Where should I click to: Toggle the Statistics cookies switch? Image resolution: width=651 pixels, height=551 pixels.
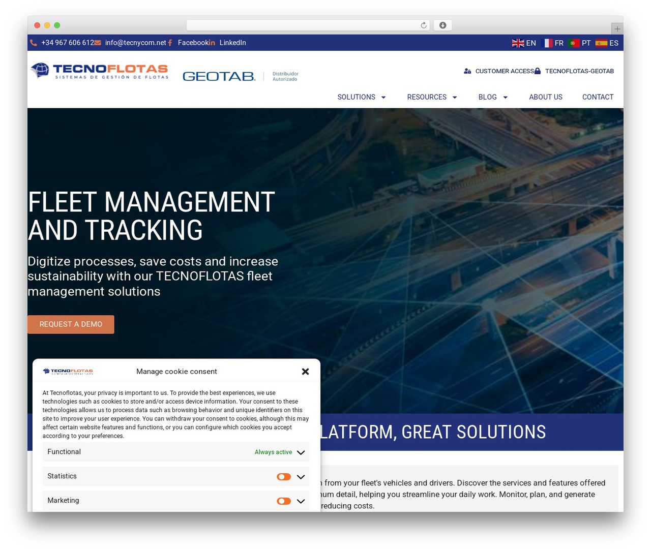284,477
